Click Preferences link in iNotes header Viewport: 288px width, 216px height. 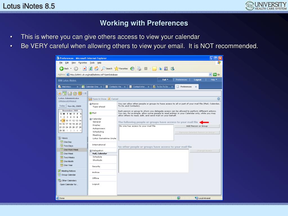[181, 80]
